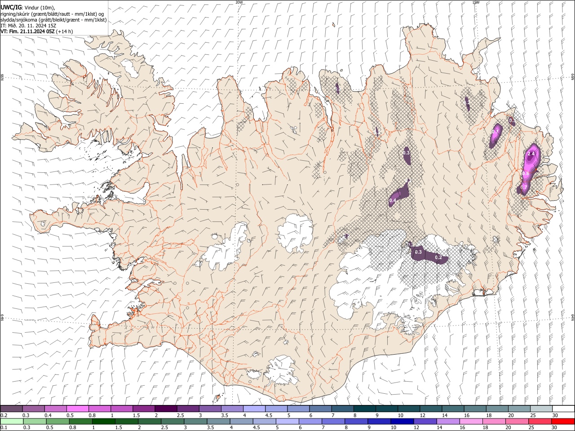
Task: Pick the darkest purple 2–2.5 upper legend swatch
Action: coord(166,409)
